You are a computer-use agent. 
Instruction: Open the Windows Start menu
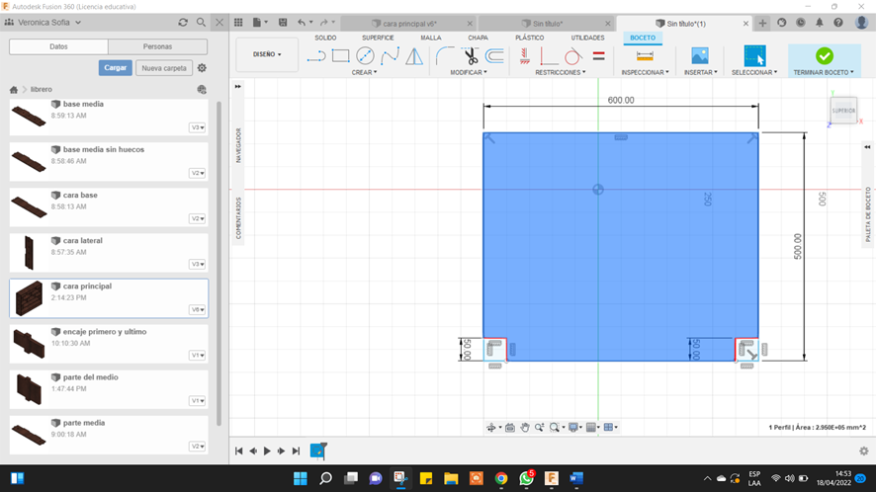point(301,478)
